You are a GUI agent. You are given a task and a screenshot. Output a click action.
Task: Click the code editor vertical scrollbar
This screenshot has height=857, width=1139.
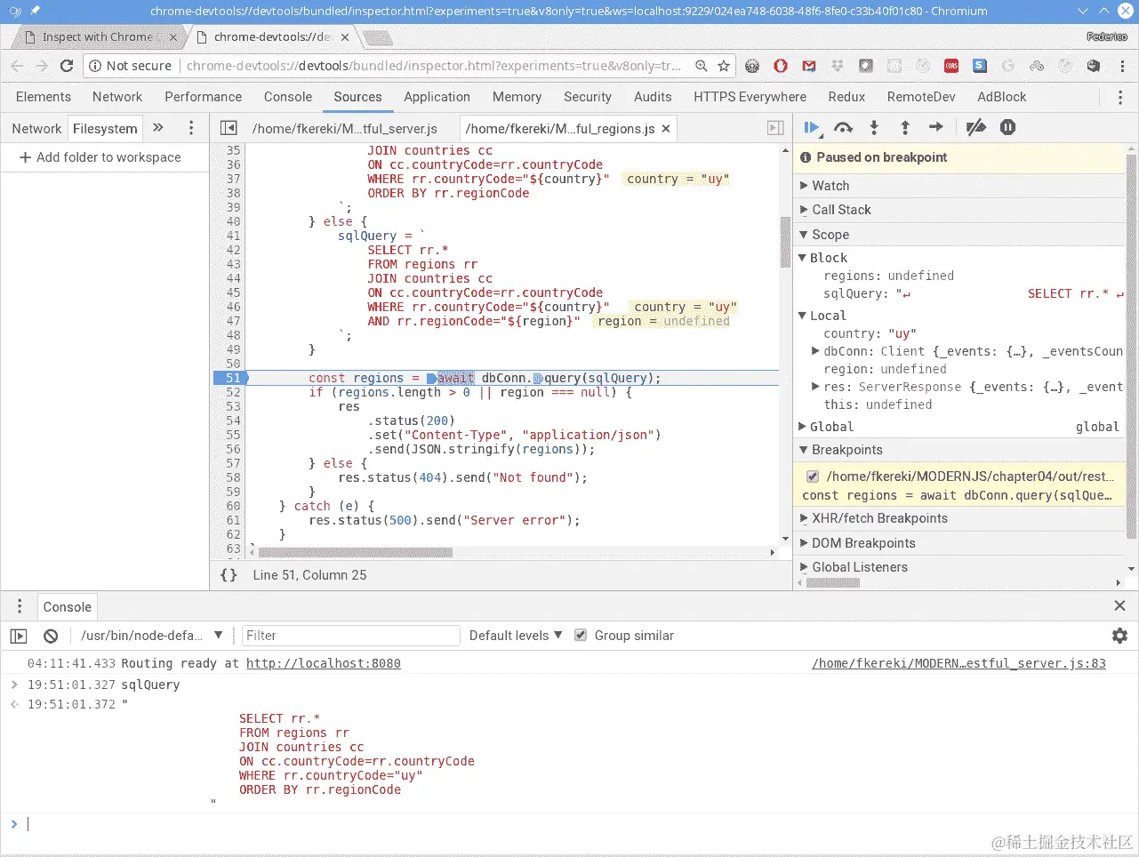[x=785, y=242]
